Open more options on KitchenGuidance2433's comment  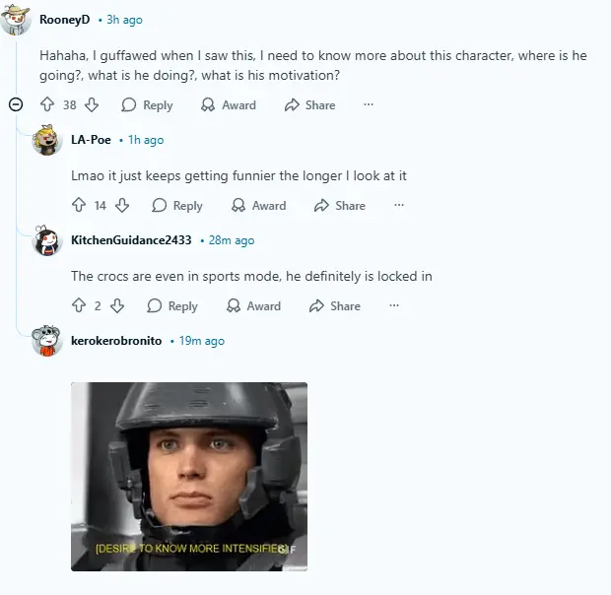click(x=394, y=305)
